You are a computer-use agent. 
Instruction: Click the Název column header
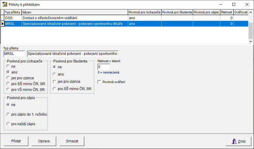[x=75, y=12]
